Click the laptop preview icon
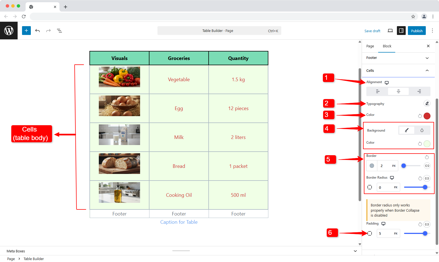This screenshot has width=439, height=262. coord(390,31)
